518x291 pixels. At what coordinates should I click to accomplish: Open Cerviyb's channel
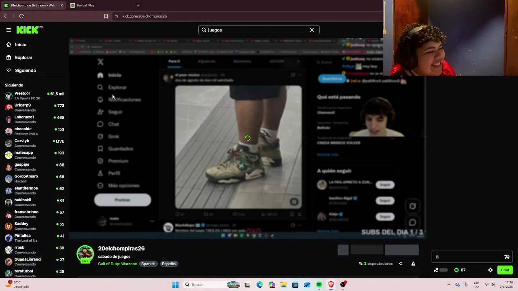[x=34, y=143]
